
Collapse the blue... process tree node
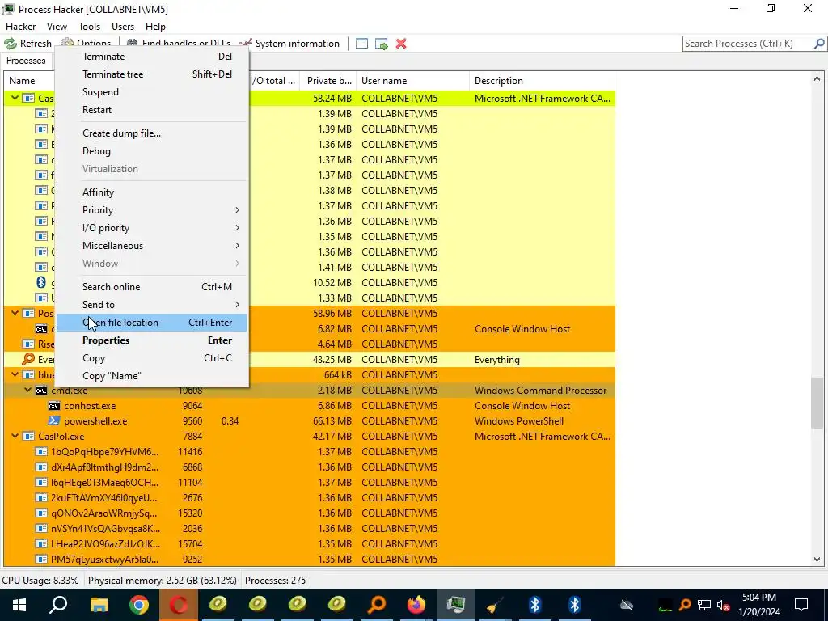[x=15, y=374]
